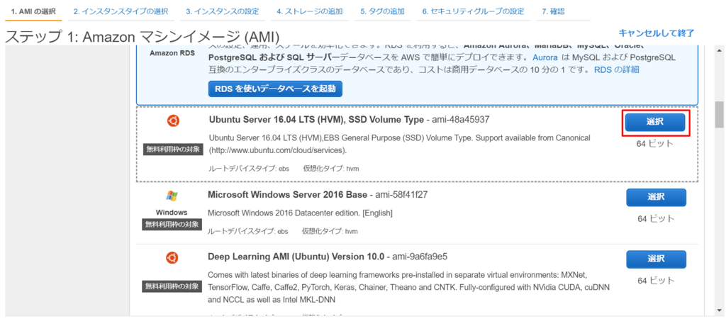Click 無料利用枠の対象 badge under Windows
Image resolution: width=726 pixels, height=326 pixels.
click(x=172, y=224)
